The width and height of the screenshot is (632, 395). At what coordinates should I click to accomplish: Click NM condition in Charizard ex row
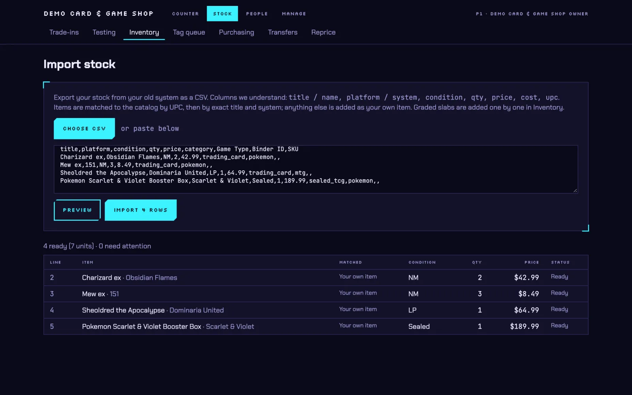(x=413, y=278)
